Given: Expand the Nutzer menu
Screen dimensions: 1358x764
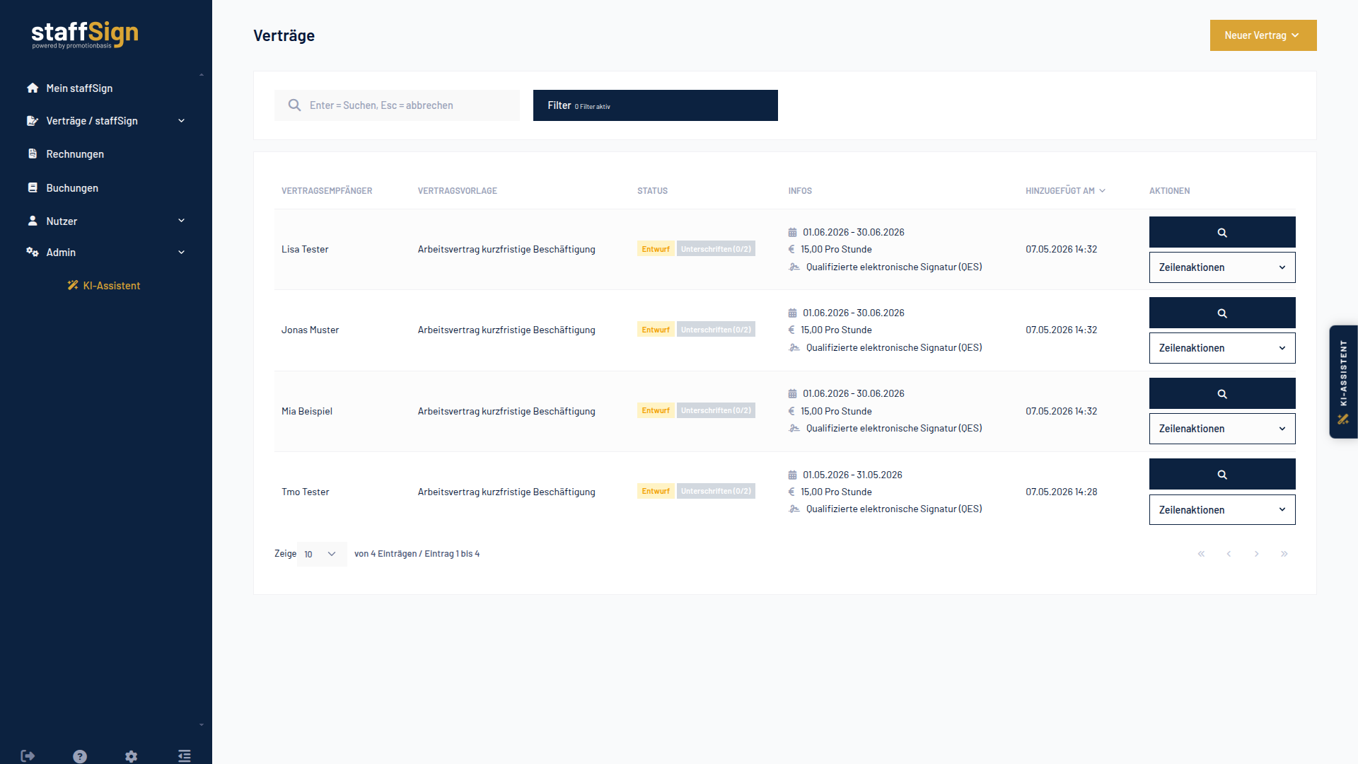Looking at the screenshot, I should click(x=106, y=221).
